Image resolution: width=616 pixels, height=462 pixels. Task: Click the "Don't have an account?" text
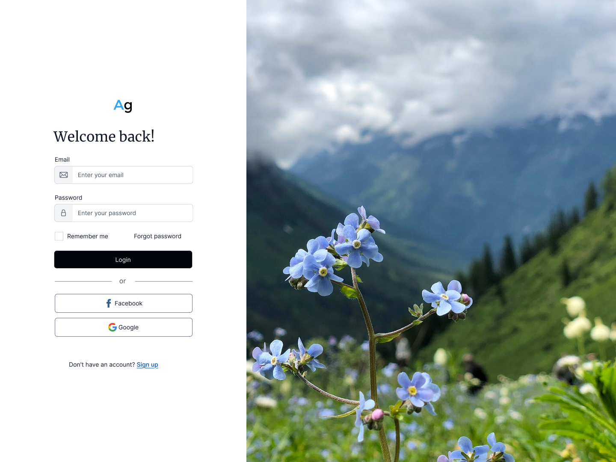point(102,364)
